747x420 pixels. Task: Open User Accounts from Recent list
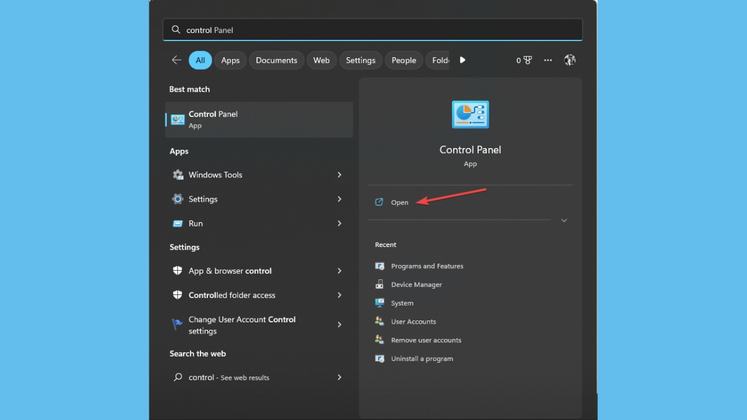coord(413,322)
